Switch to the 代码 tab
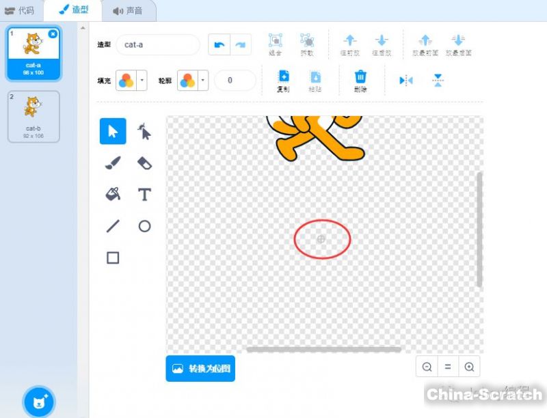 tap(21, 10)
